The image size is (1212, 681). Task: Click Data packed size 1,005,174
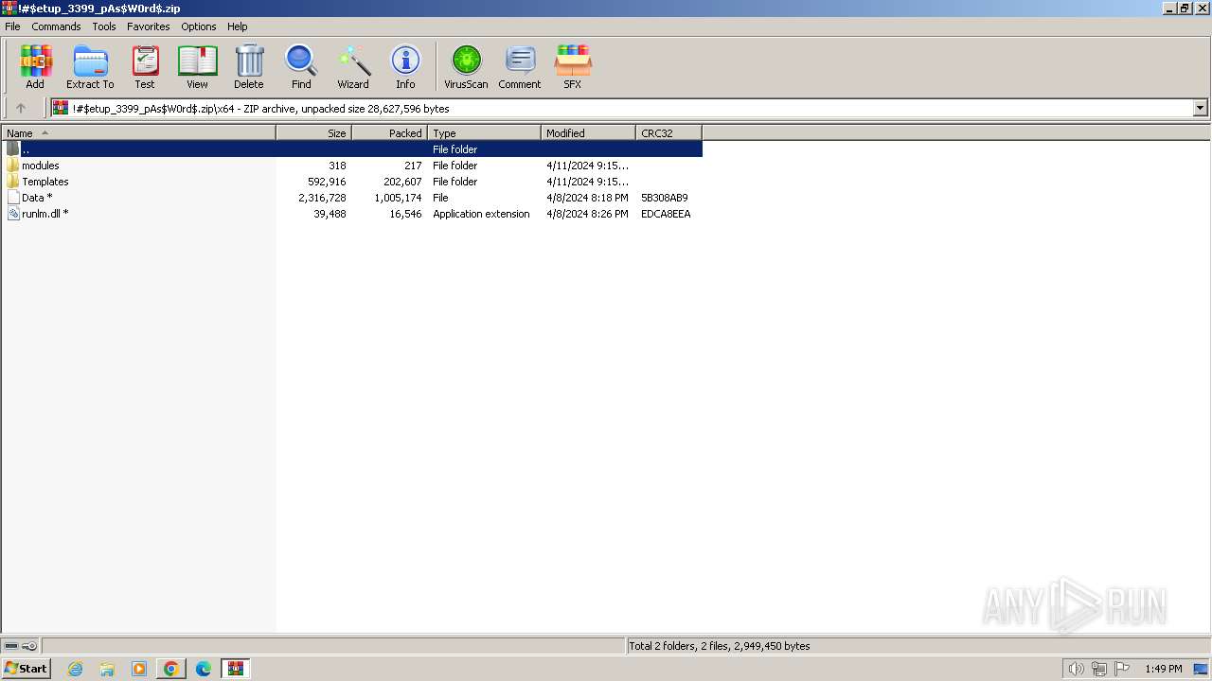(x=398, y=198)
